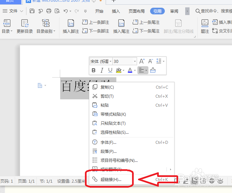Click the format painter icon
This screenshot has height=193, width=232.
tap(153, 70)
